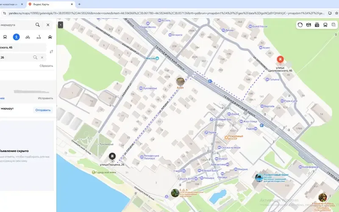Viewport: 339px width, 212px height.
Task: Select the walking route mode icon
Action: point(16,37)
